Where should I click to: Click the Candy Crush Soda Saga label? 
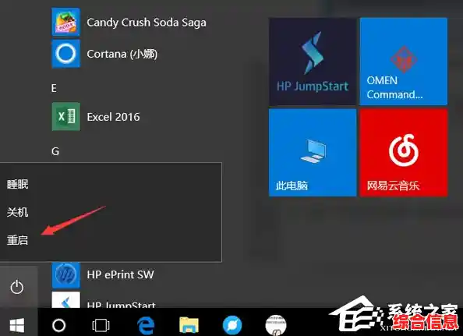pyautogui.click(x=147, y=23)
